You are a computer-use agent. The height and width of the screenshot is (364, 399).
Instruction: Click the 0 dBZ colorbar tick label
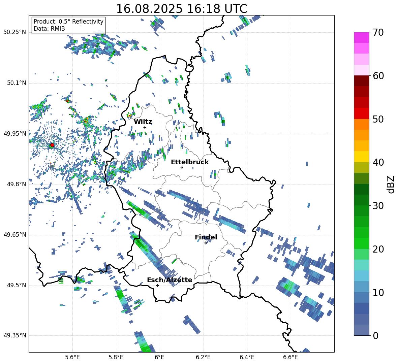(375, 336)
